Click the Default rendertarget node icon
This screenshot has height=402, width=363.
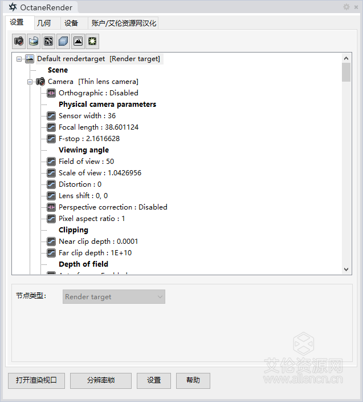[30, 59]
